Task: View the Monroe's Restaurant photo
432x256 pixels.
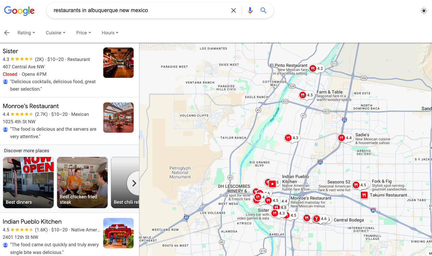Action: pyautogui.click(x=118, y=118)
